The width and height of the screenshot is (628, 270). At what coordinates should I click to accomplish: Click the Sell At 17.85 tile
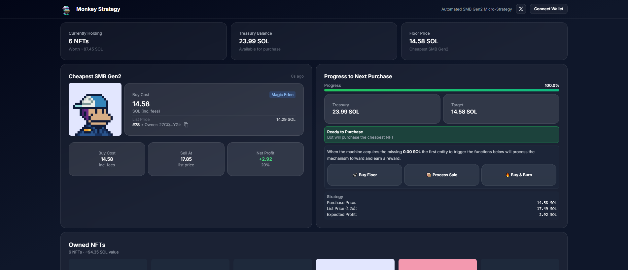click(186, 159)
